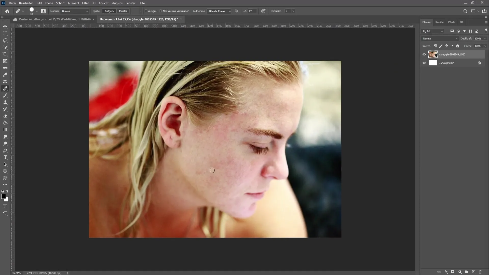Select the Lasso tool
The height and width of the screenshot is (275, 489).
click(5, 40)
